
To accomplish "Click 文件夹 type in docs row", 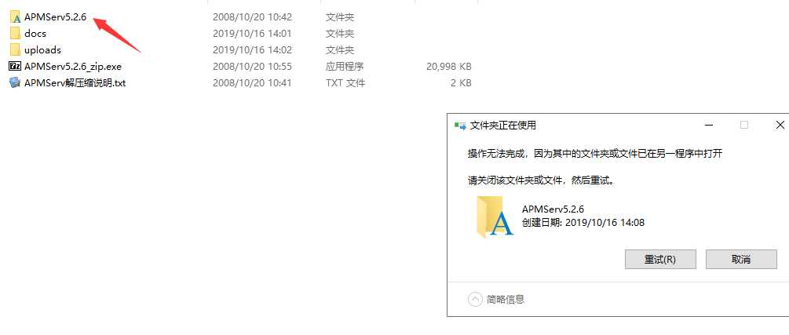I will click(340, 34).
